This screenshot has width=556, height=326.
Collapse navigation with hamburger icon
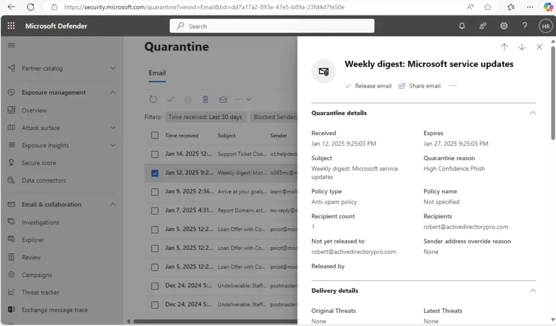[x=11, y=46]
